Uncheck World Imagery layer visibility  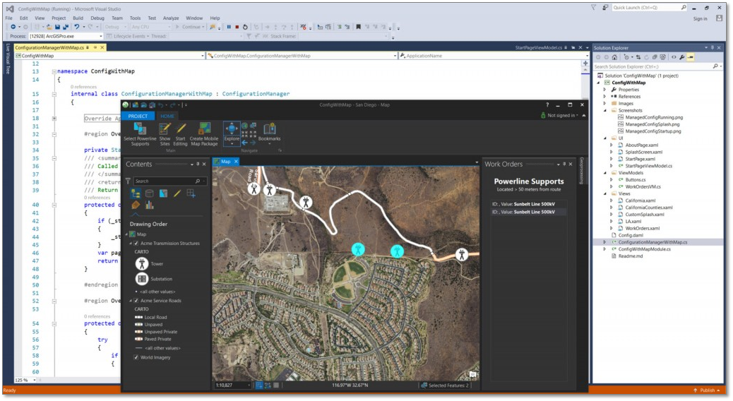pos(136,357)
